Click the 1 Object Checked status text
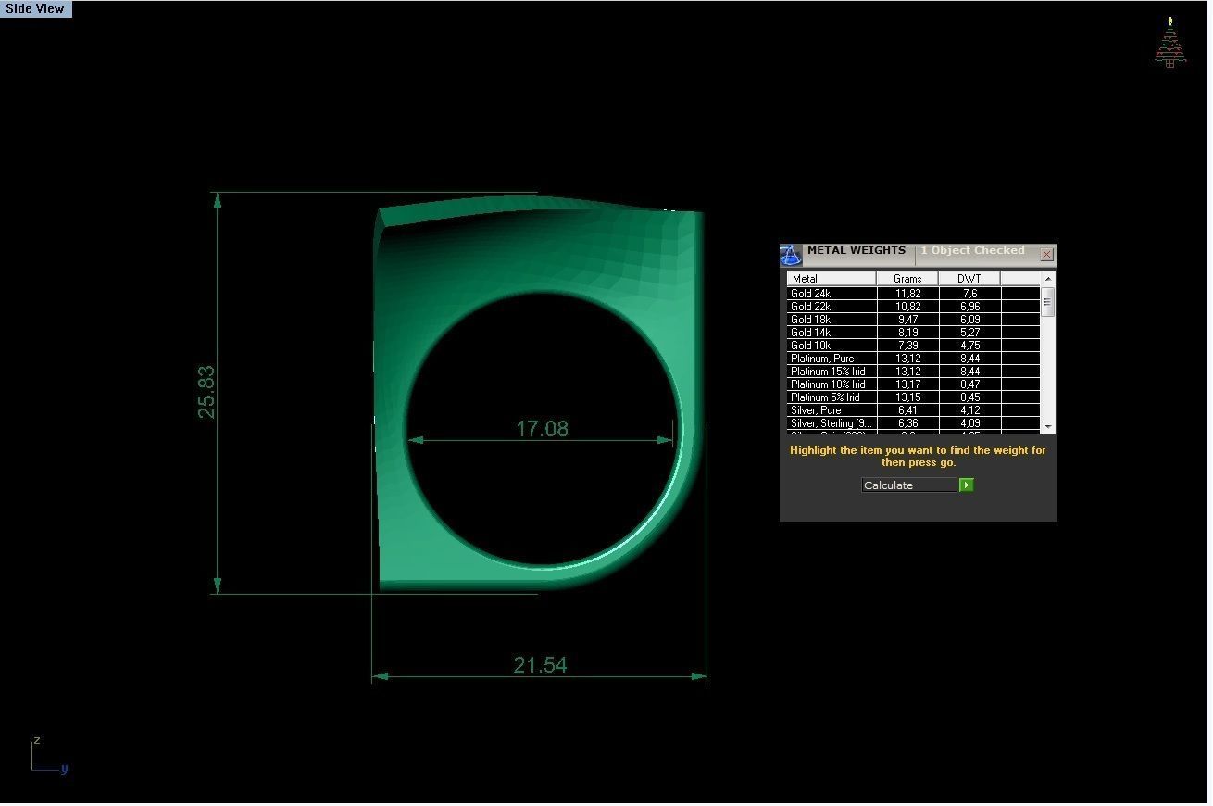This screenshot has width=1213, height=806. 972,250
